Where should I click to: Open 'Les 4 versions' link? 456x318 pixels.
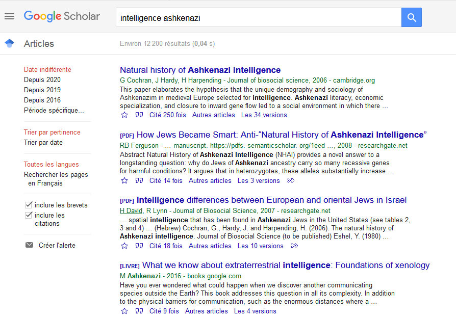pos(255,311)
